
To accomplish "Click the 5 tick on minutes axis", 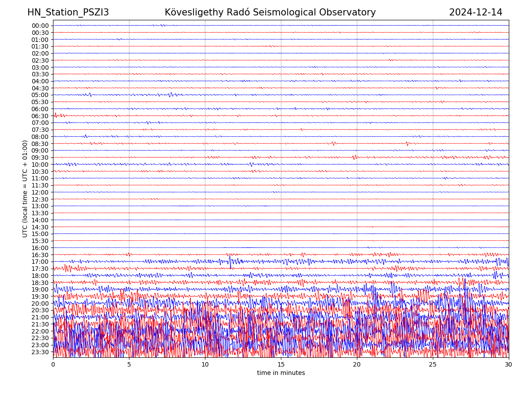I will [x=129, y=365].
